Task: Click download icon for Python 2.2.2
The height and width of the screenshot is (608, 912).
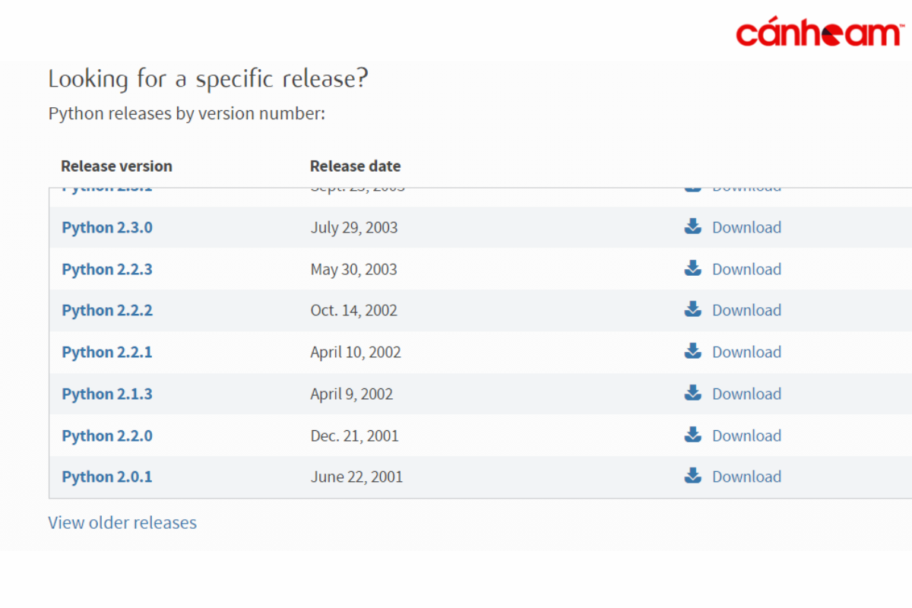Action: pos(692,309)
